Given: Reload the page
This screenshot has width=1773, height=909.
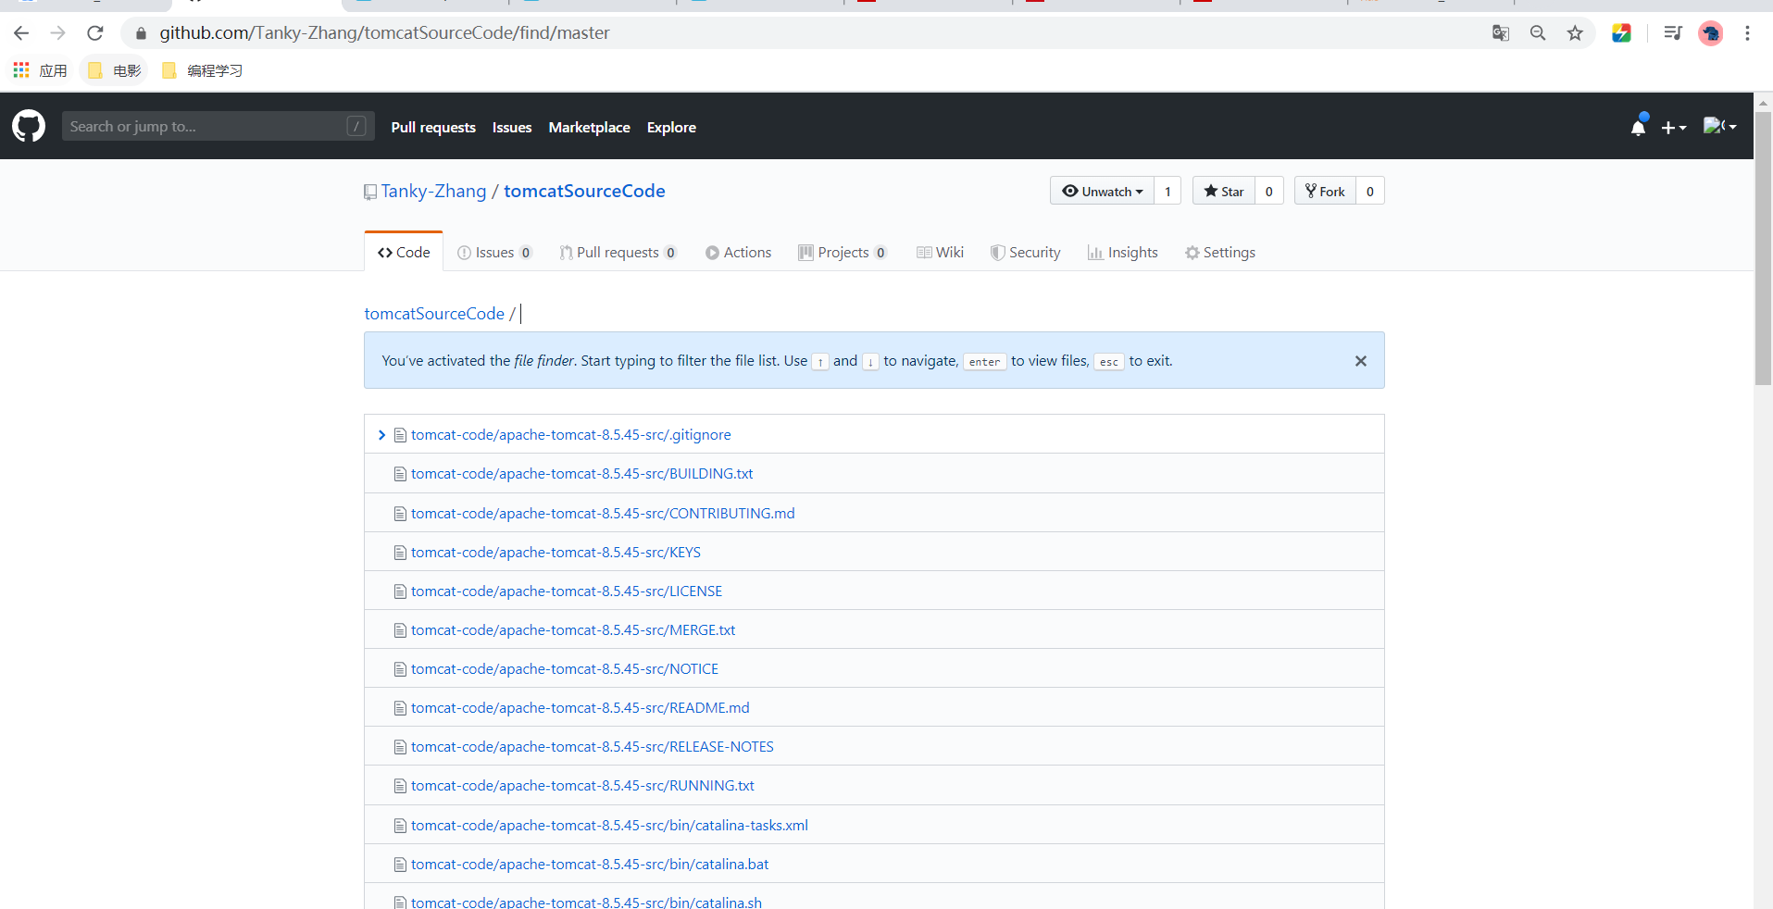Looking at the screenshot, I should point(95,33).
